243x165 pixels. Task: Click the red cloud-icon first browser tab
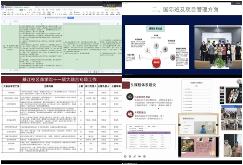(x=9, y=7)
